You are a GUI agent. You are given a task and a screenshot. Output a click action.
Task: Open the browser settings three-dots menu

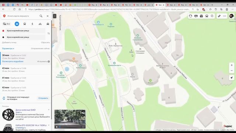[232, 9]
